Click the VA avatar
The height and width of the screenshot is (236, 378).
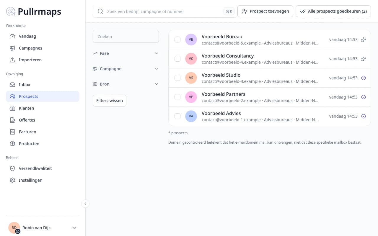point(191,116)
